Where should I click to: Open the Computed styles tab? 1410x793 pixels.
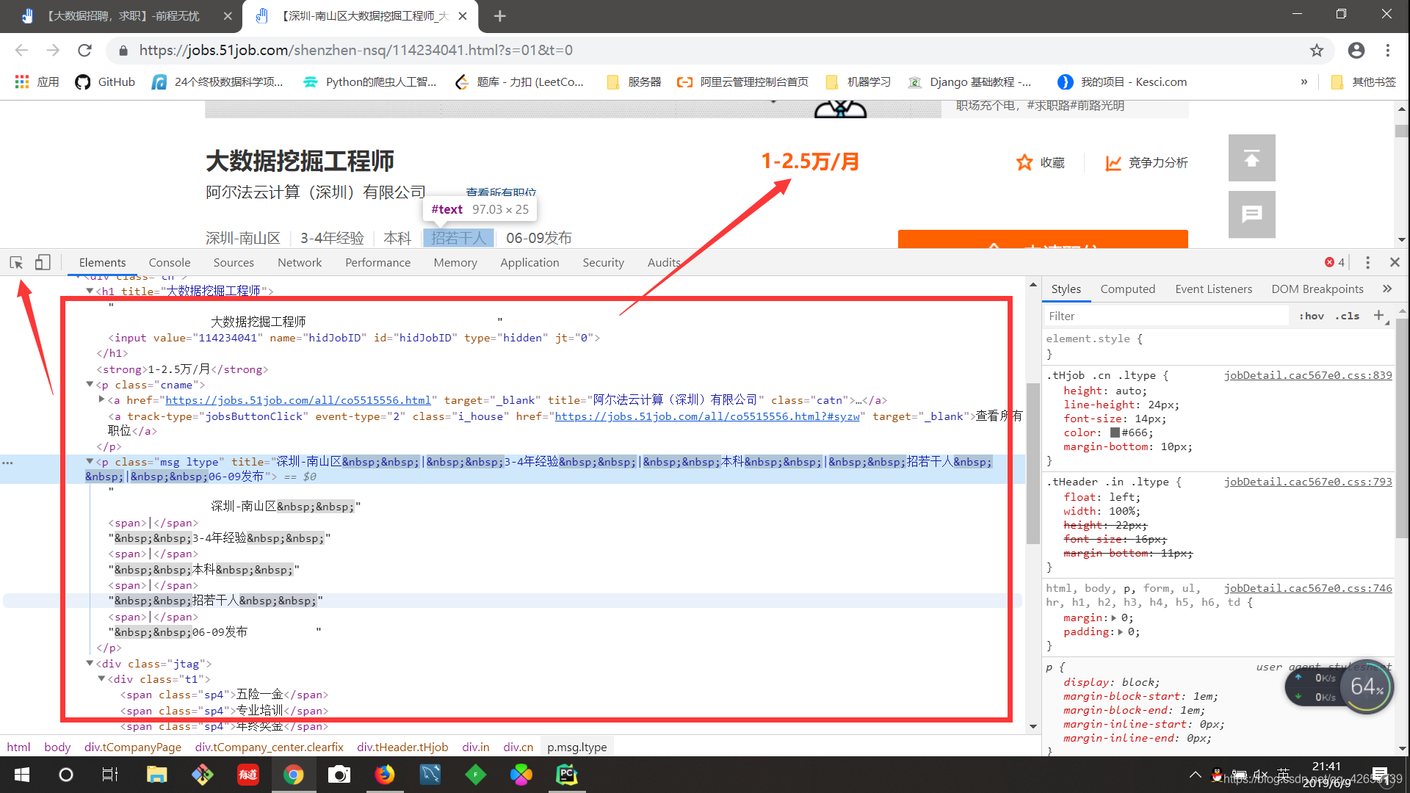pos(1127,289)
